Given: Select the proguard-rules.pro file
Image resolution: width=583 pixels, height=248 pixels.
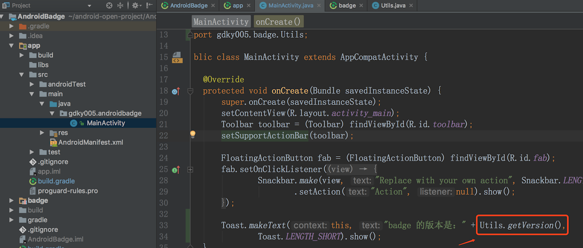Looking at the screenshot, I should (68, 191).
